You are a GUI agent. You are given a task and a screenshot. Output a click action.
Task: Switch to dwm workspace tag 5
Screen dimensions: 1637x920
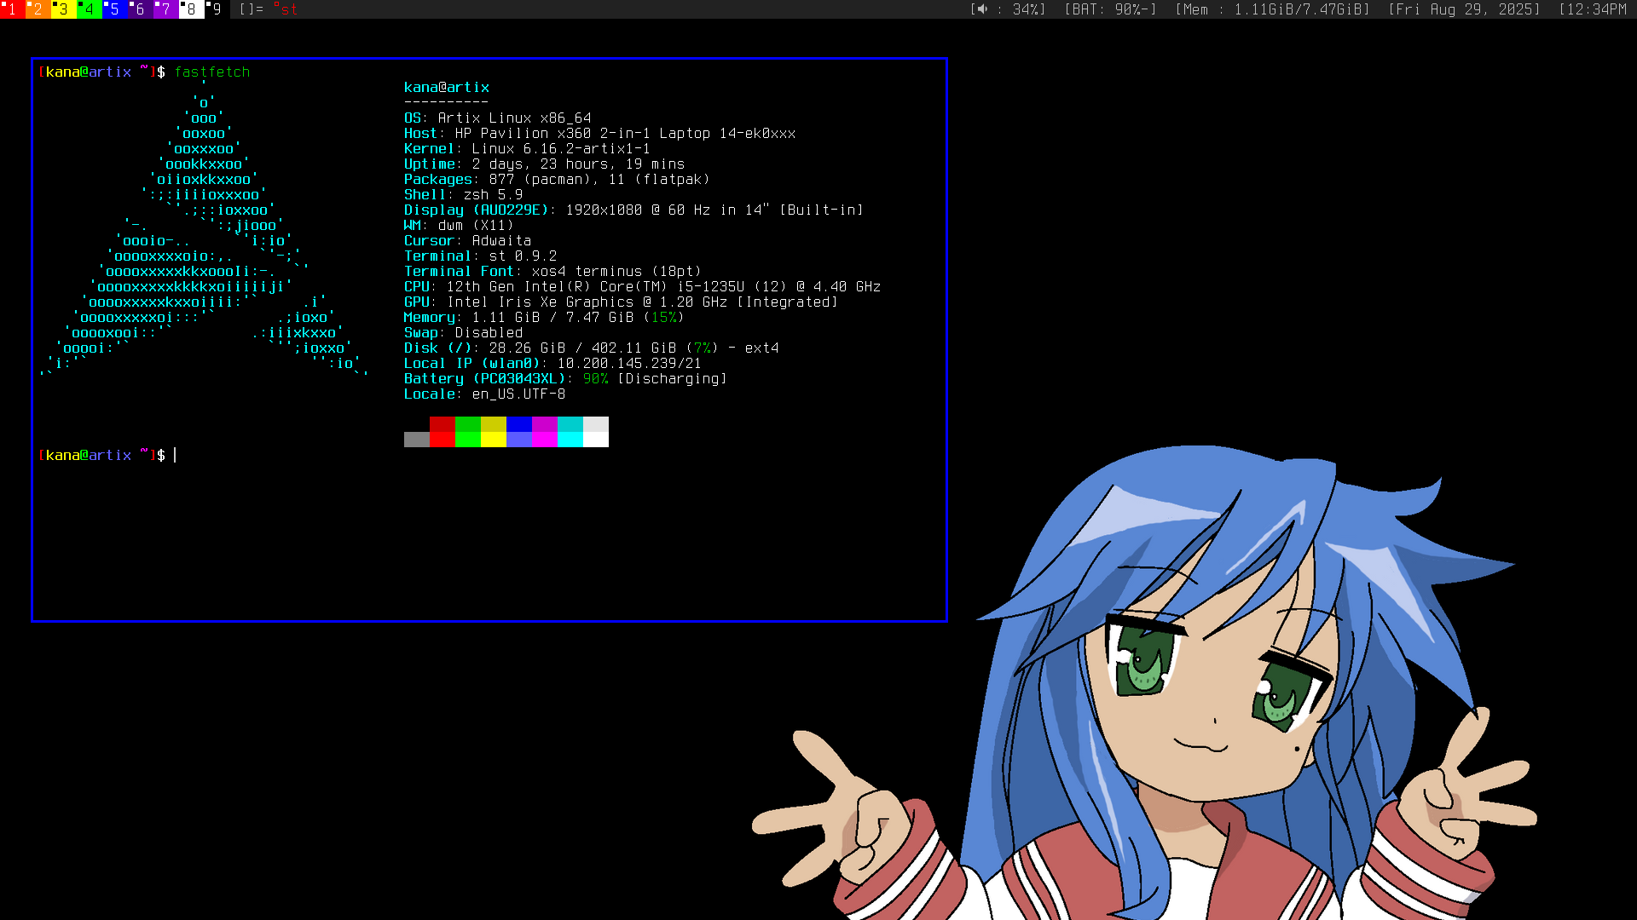coord(115,9)
